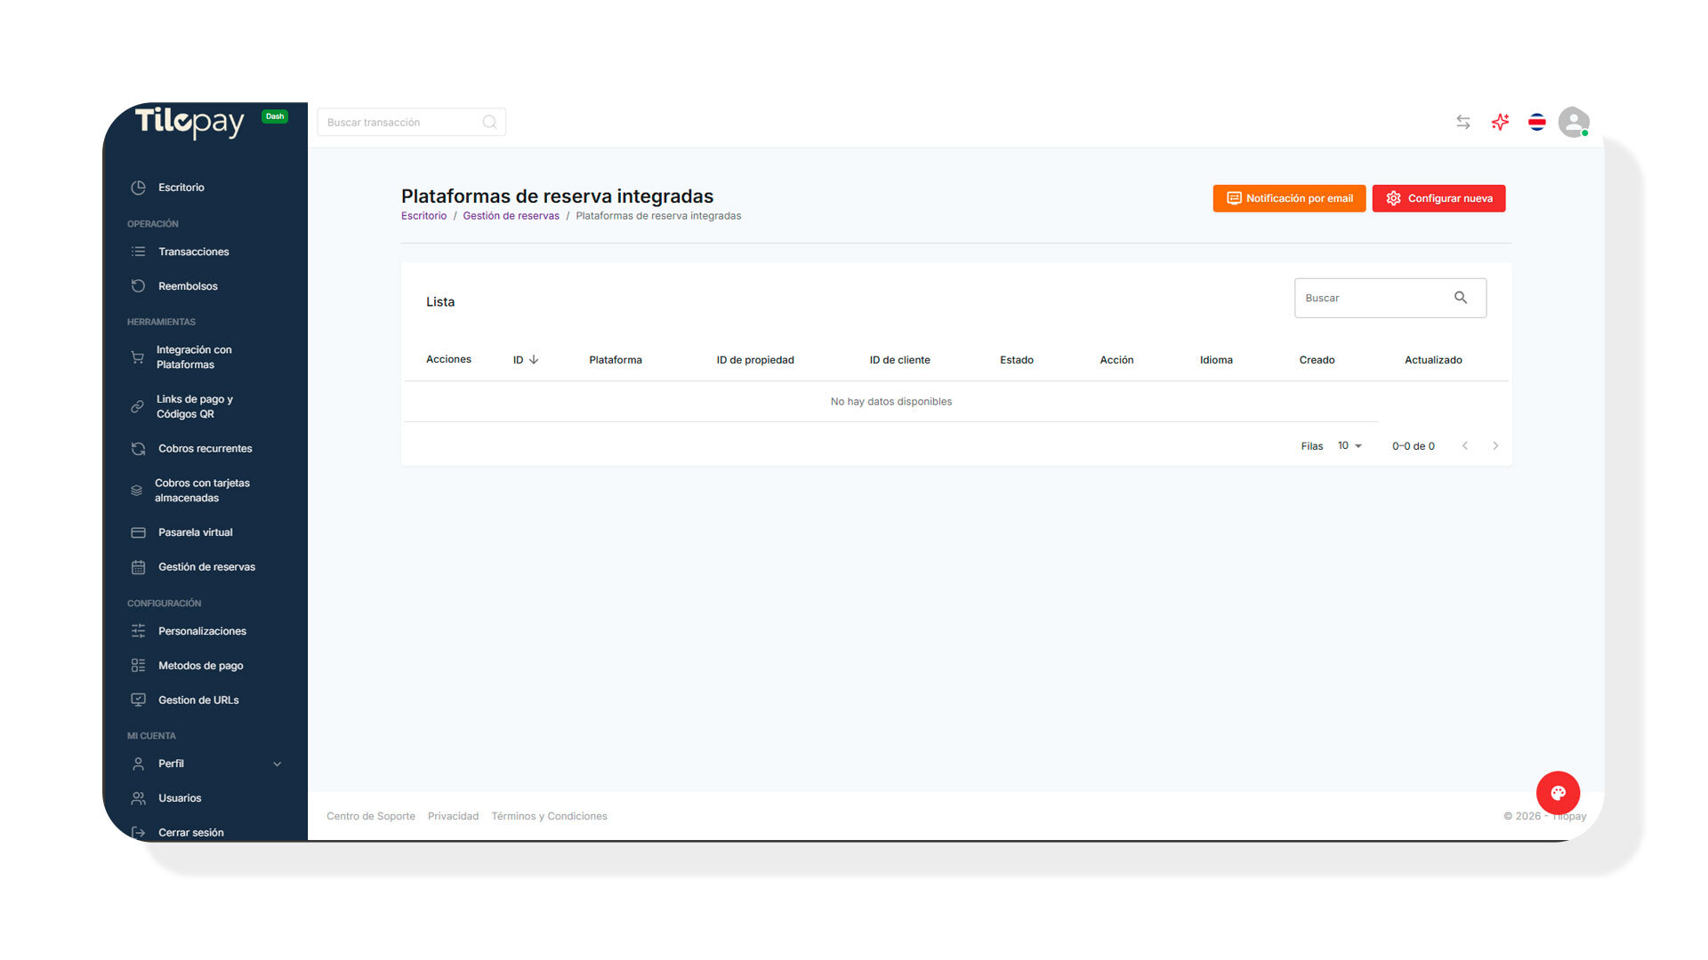1708x960 pixels.
Task: Go to previous table page arrow
Action: [x=1465, y=445]
